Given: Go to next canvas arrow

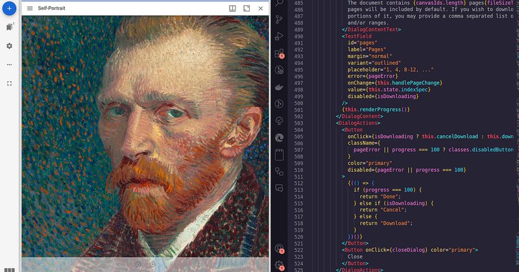Looking at the screenshot, I should pos(152,264).
